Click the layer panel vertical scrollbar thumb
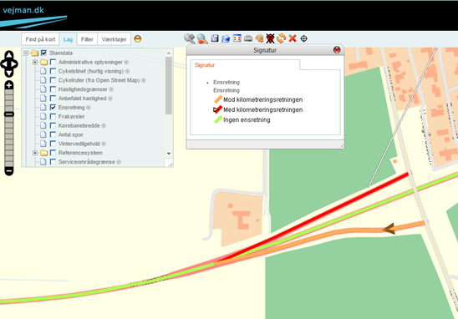The height and width of the screenshot is (319, 458). [169, 85]
